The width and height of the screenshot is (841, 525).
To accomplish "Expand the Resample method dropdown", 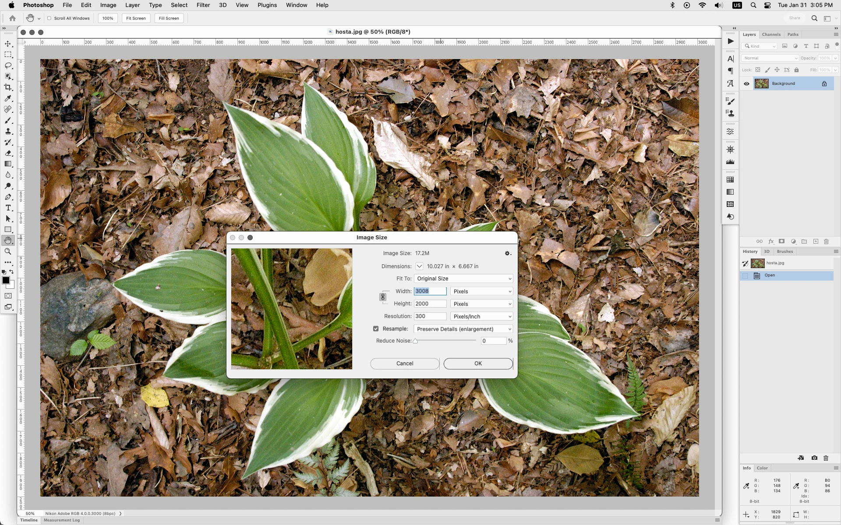I will 463,329.
